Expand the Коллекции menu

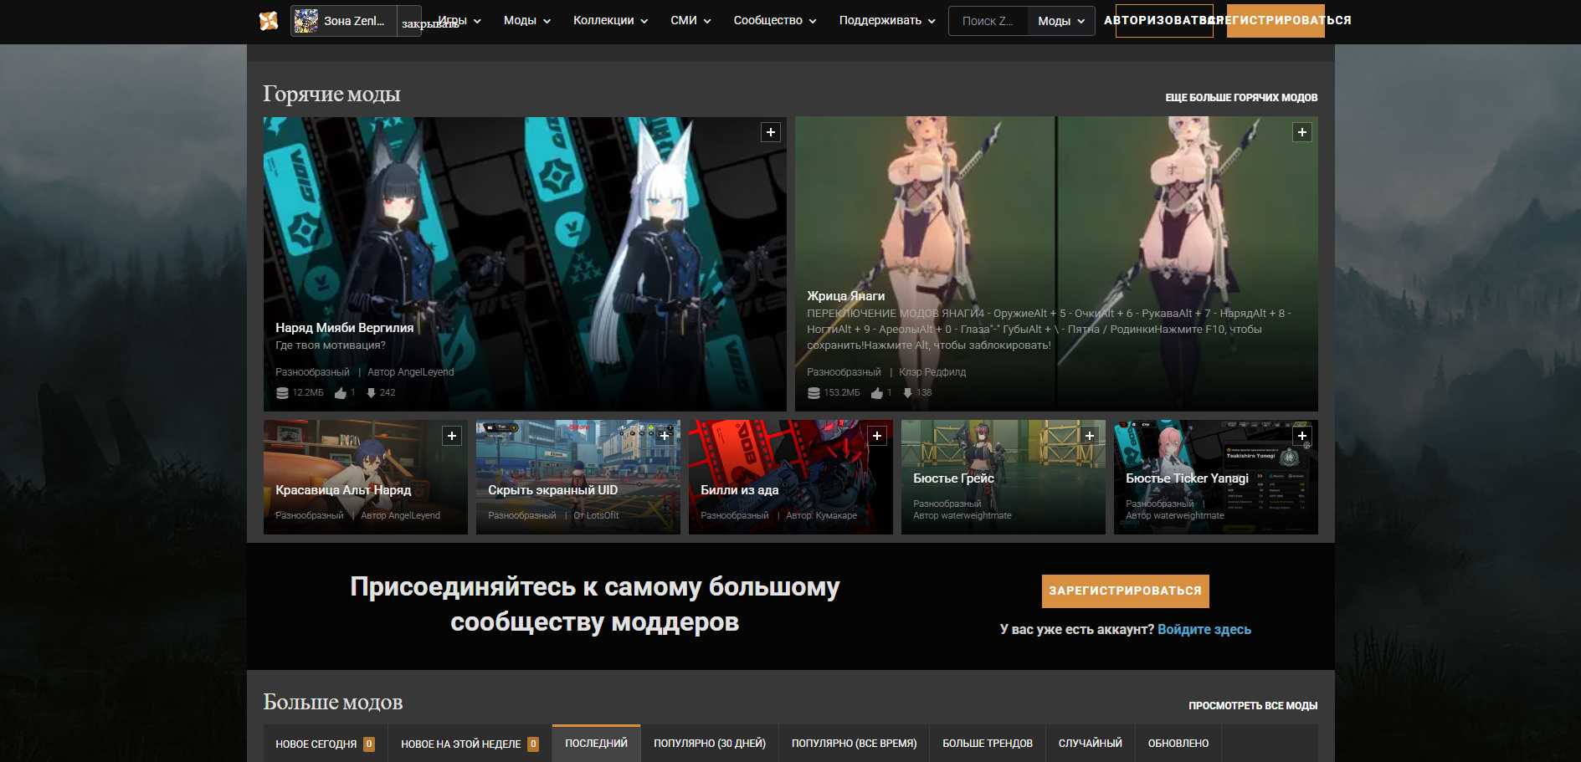point(610,21)
